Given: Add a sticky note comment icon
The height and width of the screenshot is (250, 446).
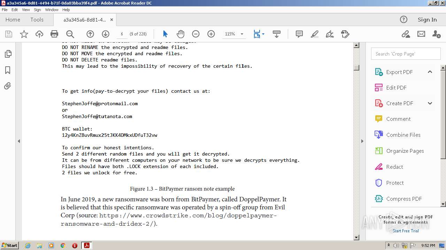Looking at the screenshot, I should pyautogui.click(x=299, y=34).
